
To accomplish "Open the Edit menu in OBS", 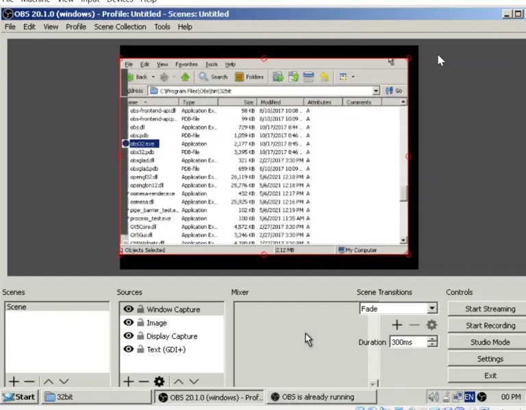I will tap(29, 27).
